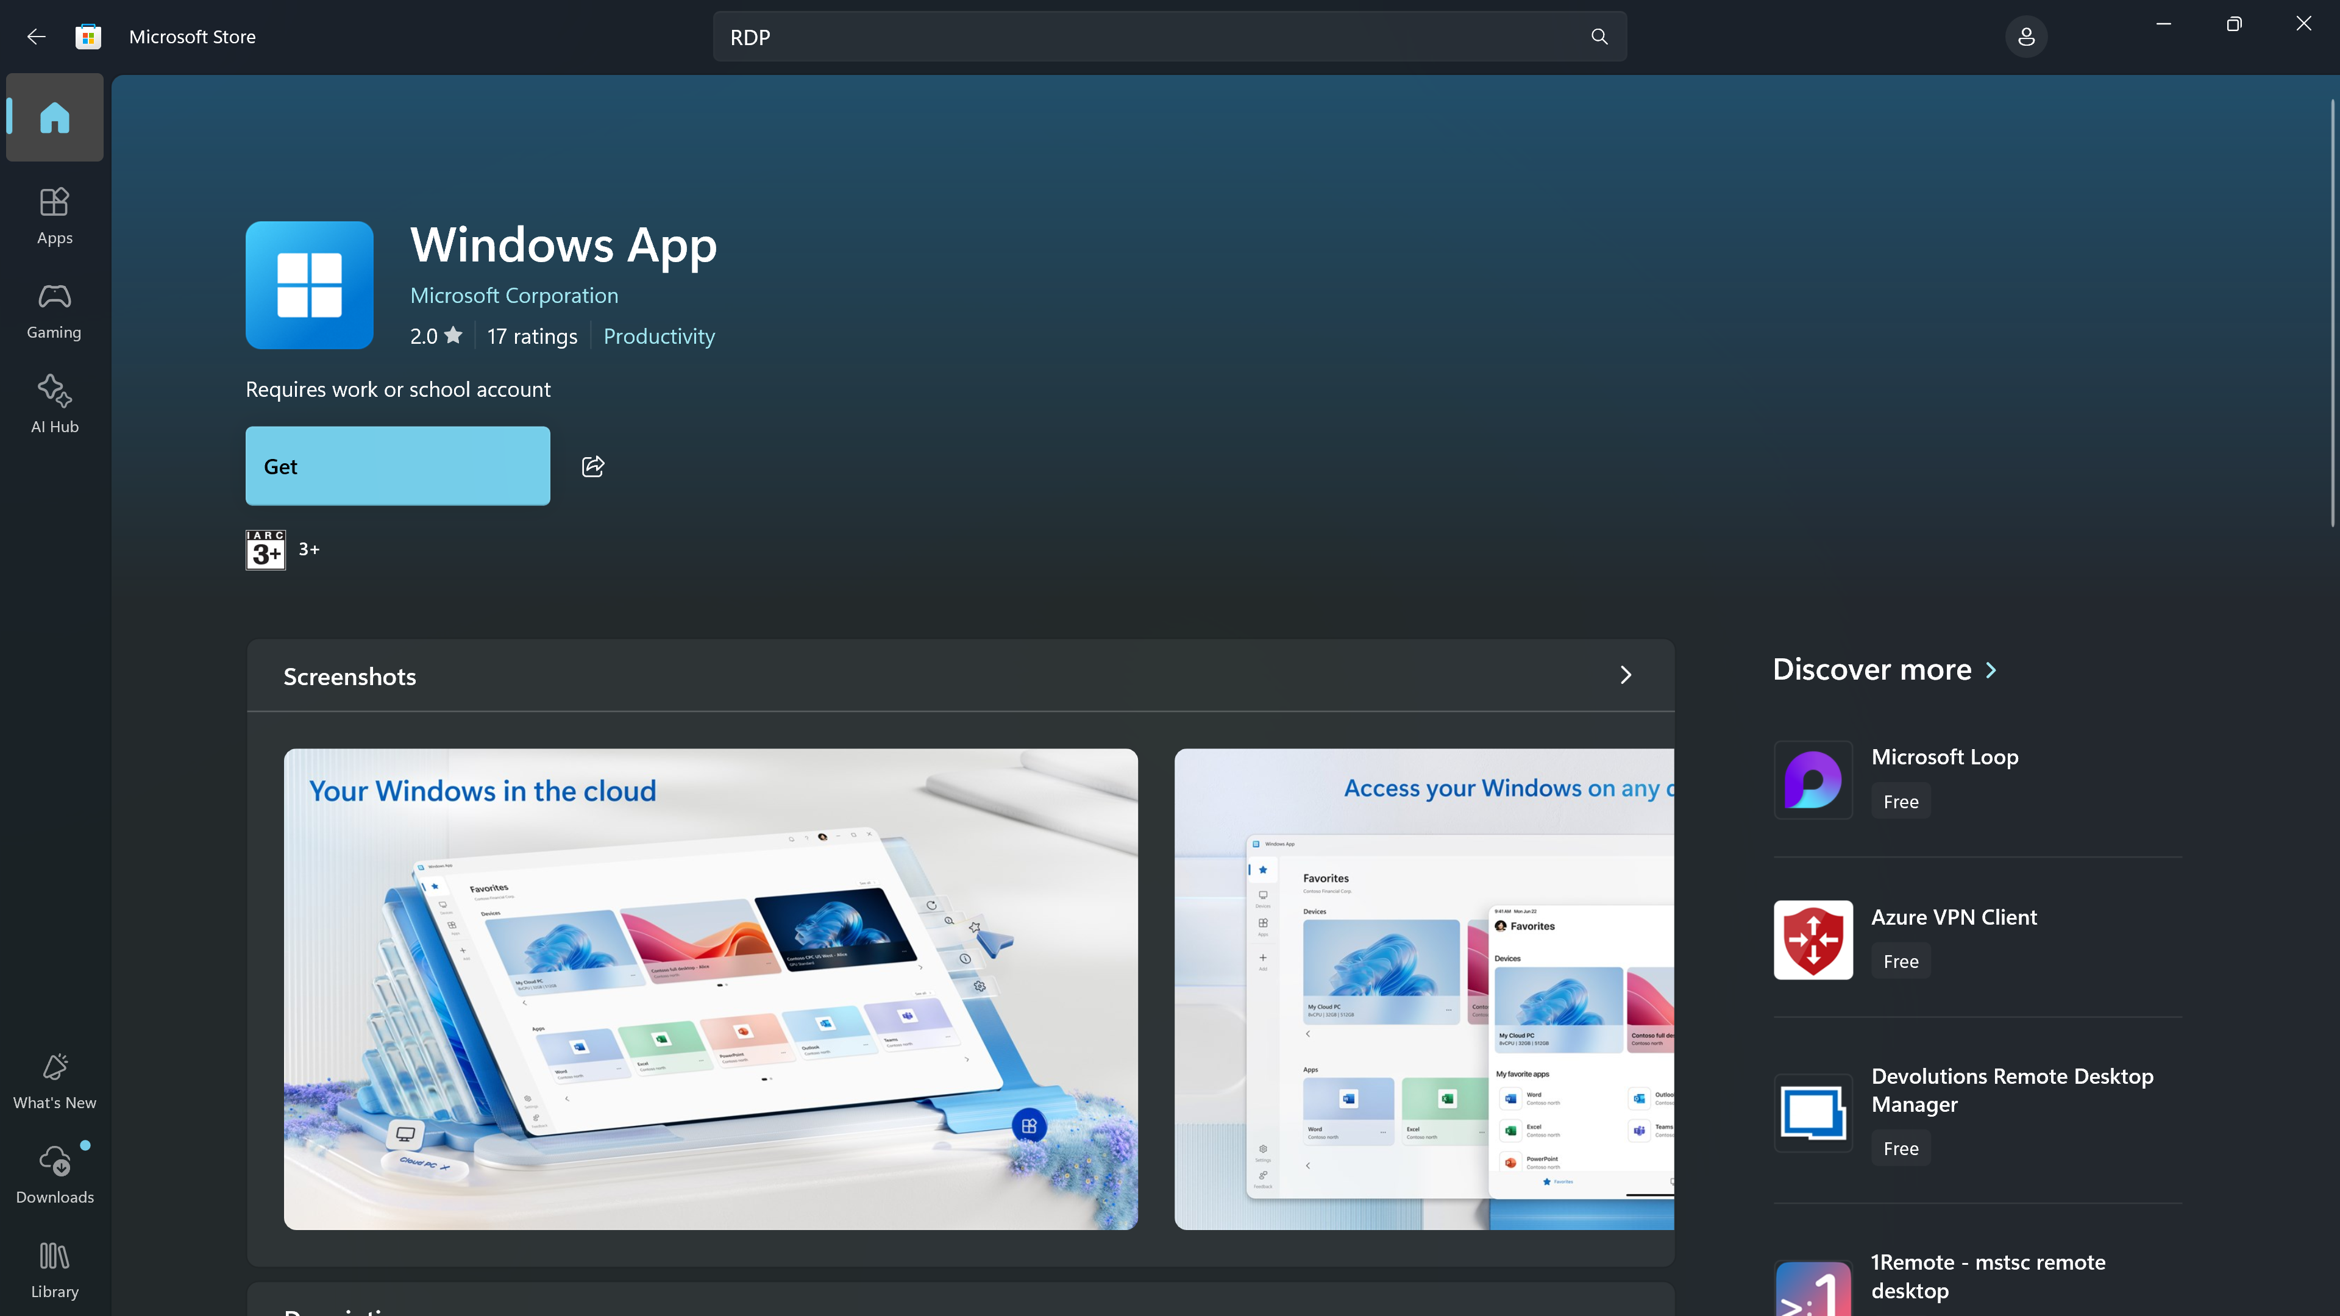The height and width of the screenshot is (1316, 2340).
Task: Click the search magnifier icon
Action: (x=1599, y=37)
